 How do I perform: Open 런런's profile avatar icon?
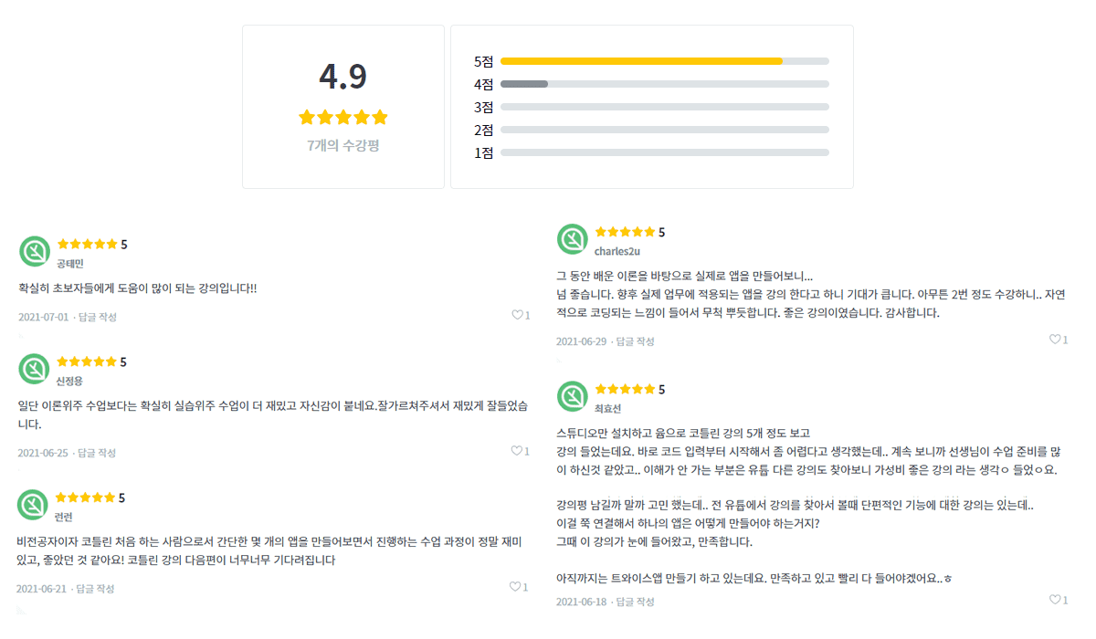33,505
